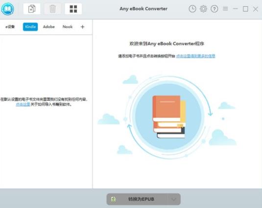This screenshot has height=208, width=262.
Task: Open help question mark icon
Action: [x=214, y=9]
